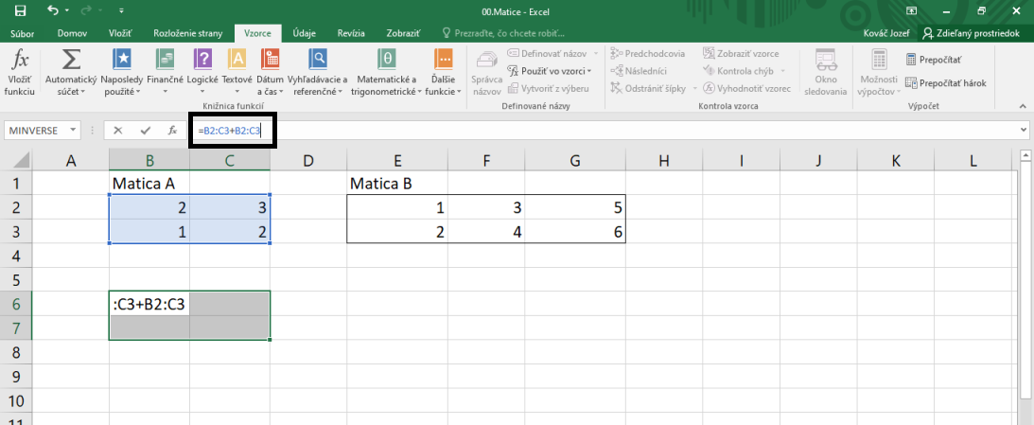Screen dimensions: 1034x425
Task: Open Finančné functions library
Action: (165, 62)
